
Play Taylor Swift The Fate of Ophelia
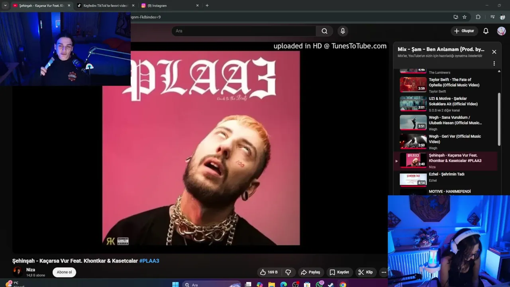445,85
